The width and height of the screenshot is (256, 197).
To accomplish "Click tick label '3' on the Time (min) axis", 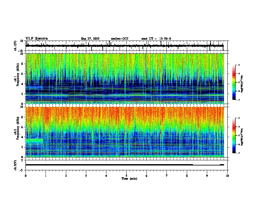I will [x=86, y=176].
